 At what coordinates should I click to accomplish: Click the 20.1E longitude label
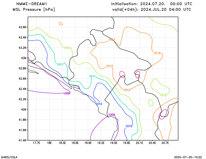pos(139,143)
